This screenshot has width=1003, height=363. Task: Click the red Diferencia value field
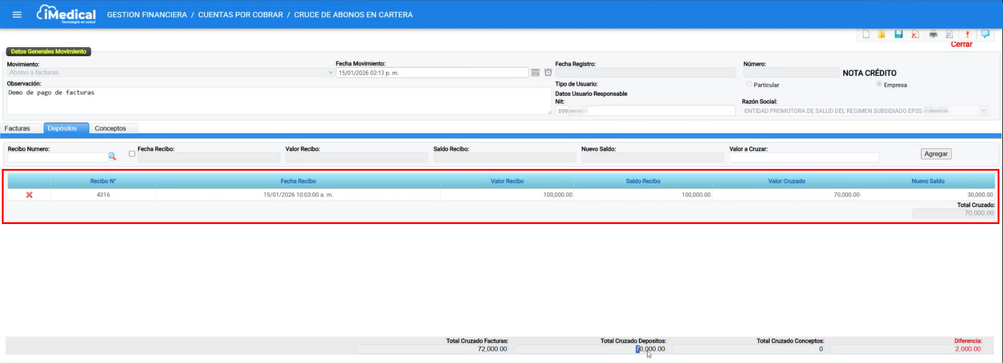click(x=906, y=349)
